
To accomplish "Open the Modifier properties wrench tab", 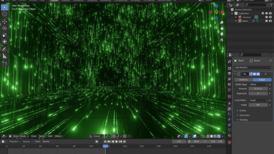I will point(229,109).
